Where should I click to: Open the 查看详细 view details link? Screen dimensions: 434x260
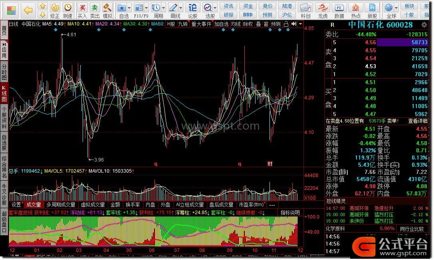pyautogui.click(x=418, y=121)
